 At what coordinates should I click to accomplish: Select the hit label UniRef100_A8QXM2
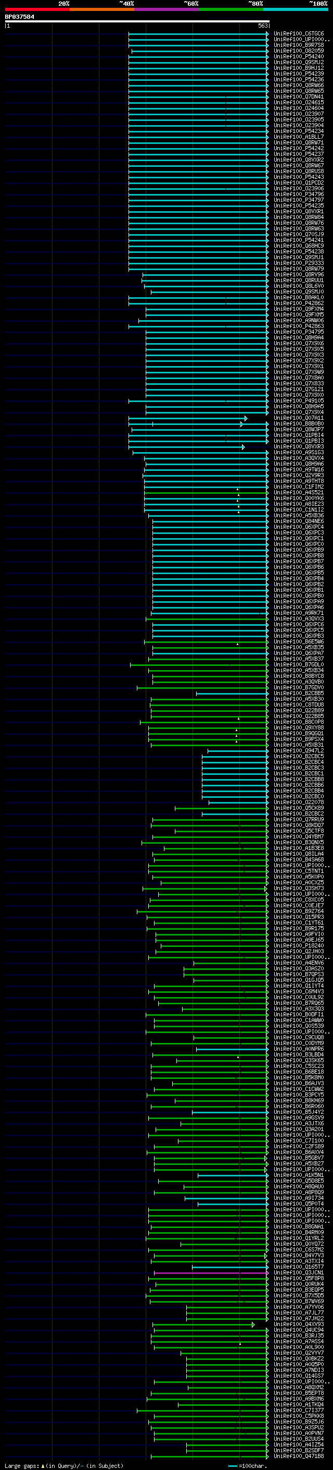[x=299, y=1387]
